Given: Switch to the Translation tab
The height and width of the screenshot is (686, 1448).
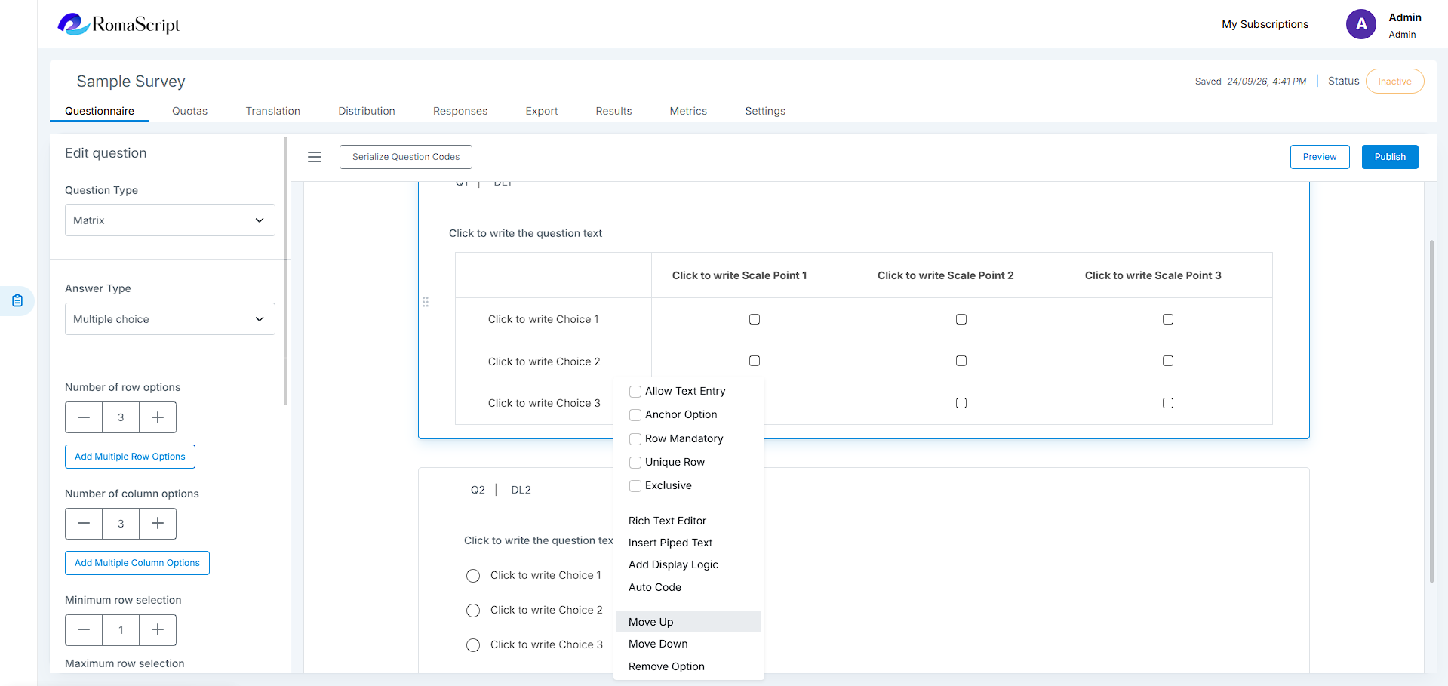Looking at the screenshot, I should (x=273, y=111).
